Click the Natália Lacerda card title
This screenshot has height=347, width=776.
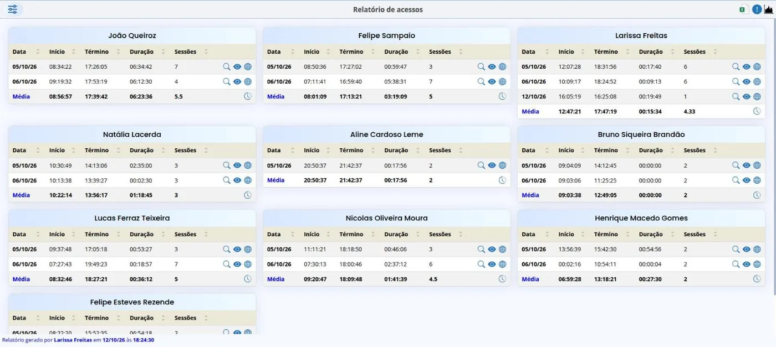coord(132,134)
